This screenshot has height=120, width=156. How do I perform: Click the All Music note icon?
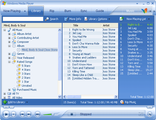(9, 30)
